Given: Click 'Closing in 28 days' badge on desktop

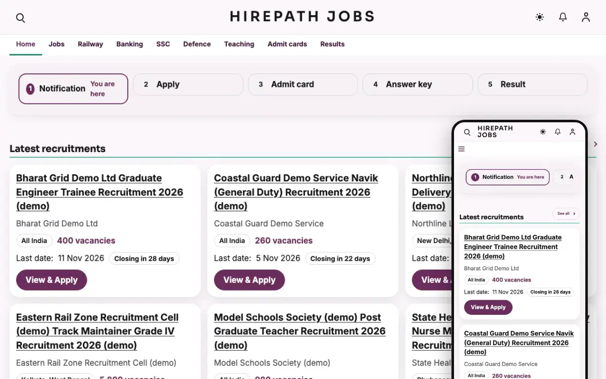Looking at the screenshot, I should [x=144, y=259].
